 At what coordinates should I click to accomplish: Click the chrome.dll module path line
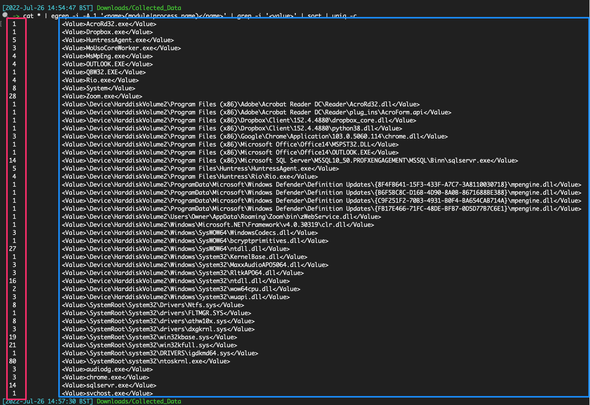click(255, 136)
